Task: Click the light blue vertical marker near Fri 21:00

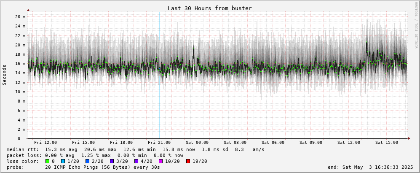Action: [x=159, y=75]
